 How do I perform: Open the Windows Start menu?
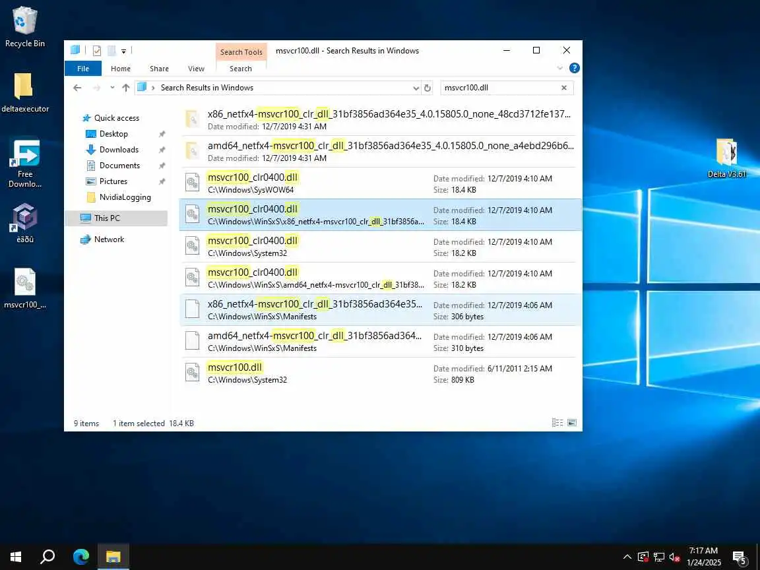16,556
